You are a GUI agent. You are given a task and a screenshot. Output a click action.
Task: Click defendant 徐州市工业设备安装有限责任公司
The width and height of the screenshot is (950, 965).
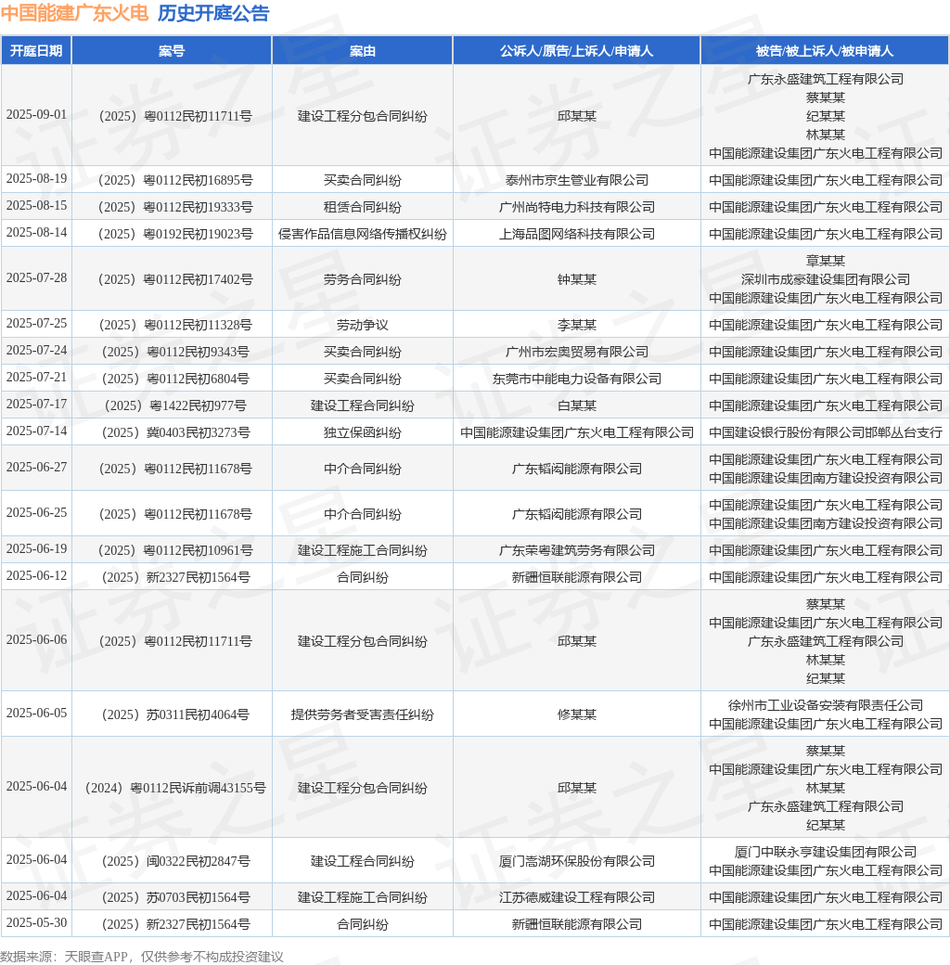(x=825, y=706)
